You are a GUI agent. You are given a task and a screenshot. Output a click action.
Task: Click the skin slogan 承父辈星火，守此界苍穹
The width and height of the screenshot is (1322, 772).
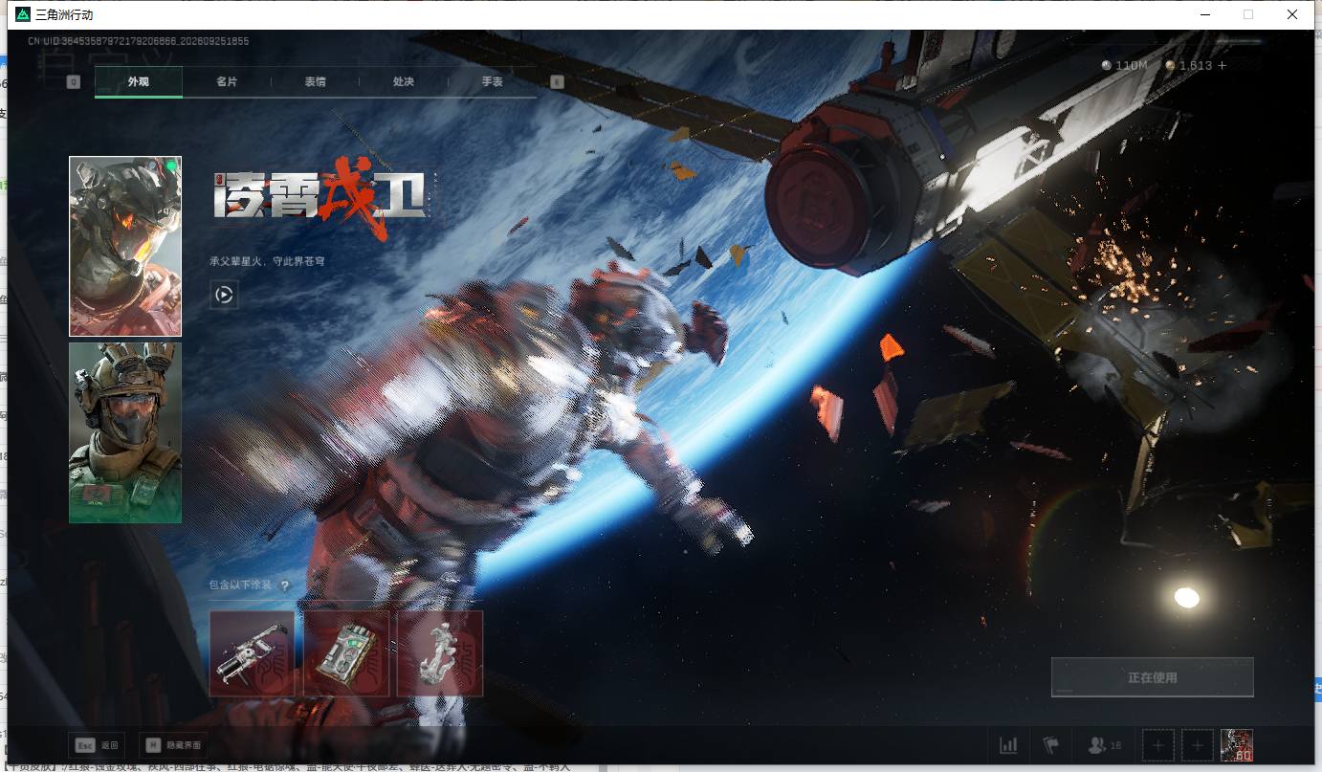click(x=267, y=260)
